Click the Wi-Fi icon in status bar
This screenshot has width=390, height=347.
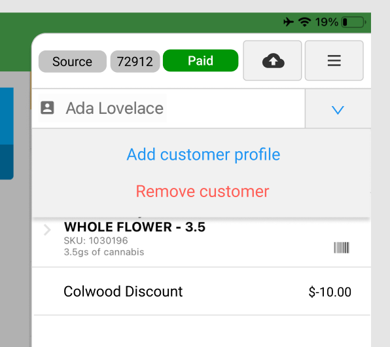(304, 22)
